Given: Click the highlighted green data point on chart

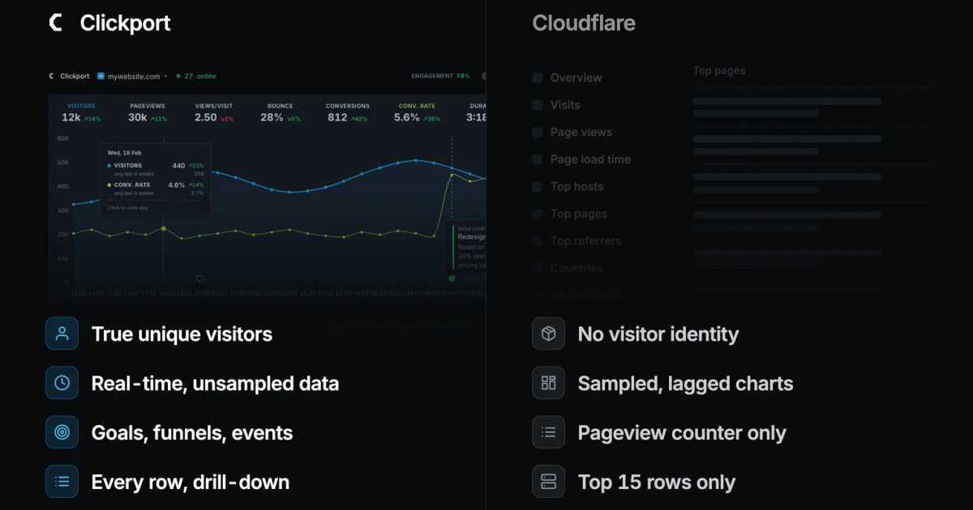Looking at the screenshot, I should [164, 229].
